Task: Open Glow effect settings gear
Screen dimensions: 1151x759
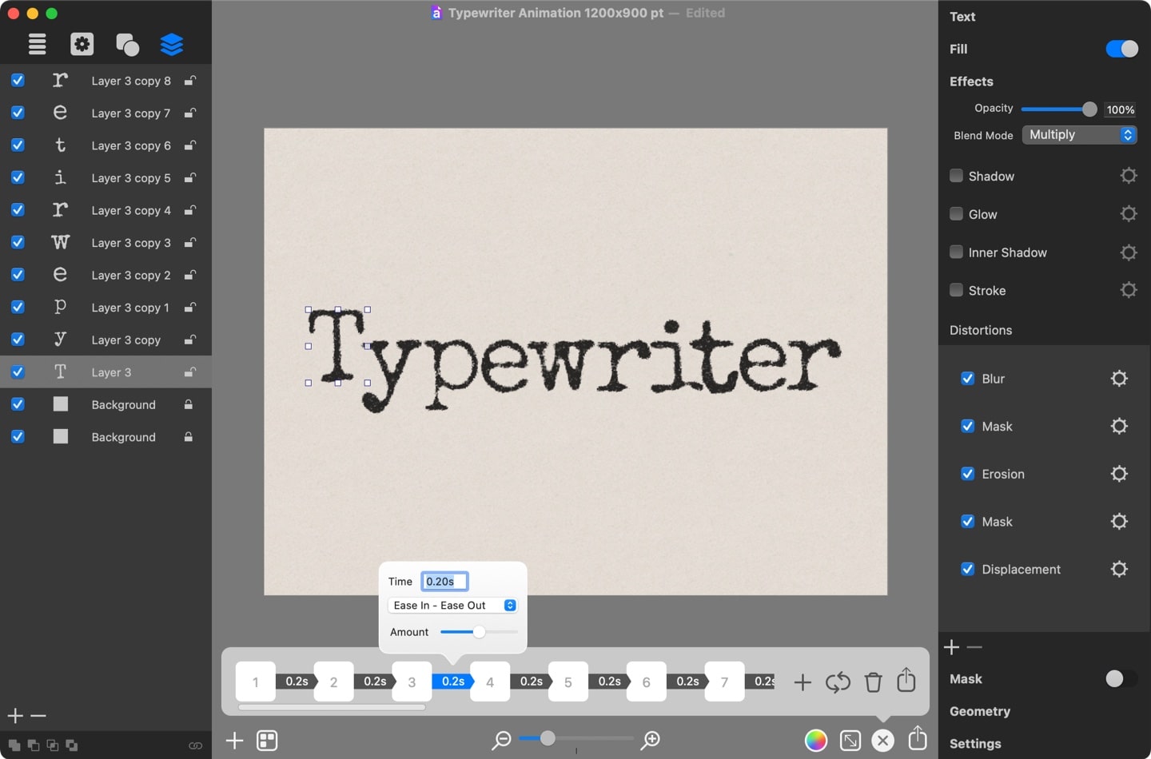Action: point(1128,213)
